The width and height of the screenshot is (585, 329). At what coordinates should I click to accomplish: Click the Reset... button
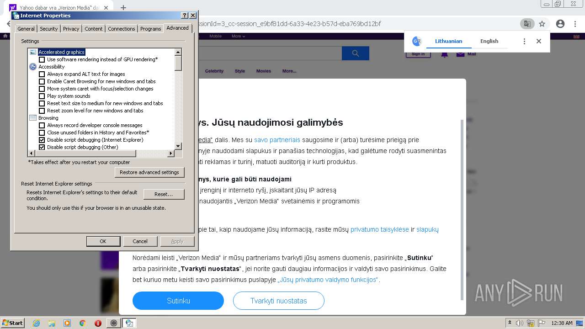click(x=164, y=194)
